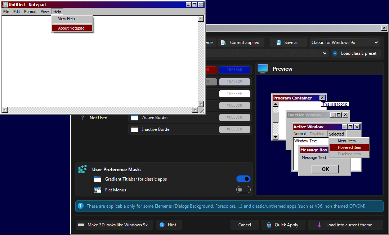Click the info icon in the notice bar
The image size is (389, 235).
[x=81, y=206]
